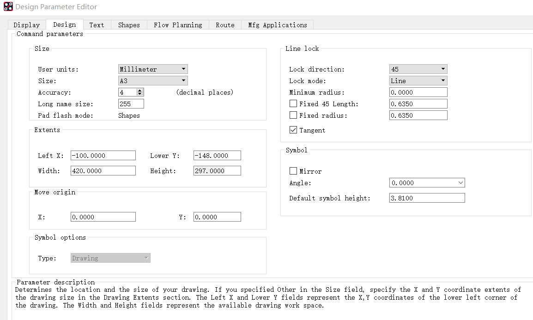Open the Mfg Applications tab
The image size is (533, 320).
(x=278, y=25)
